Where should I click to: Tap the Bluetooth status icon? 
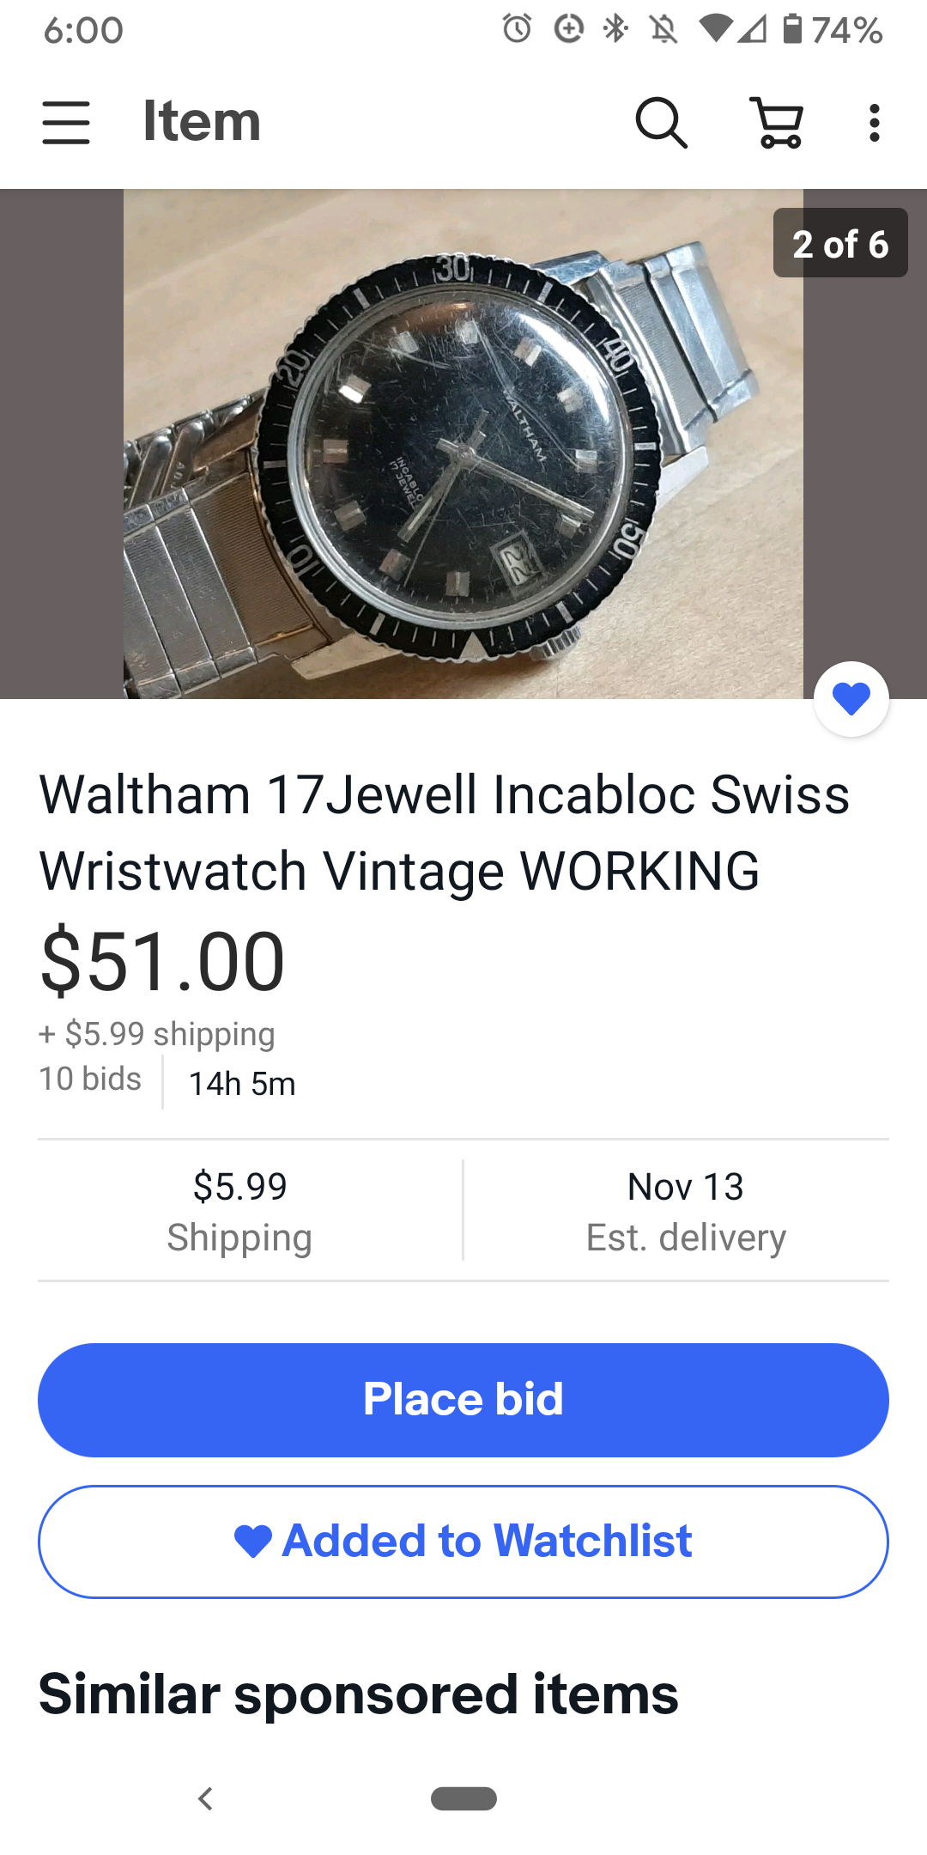[x=615, y=29]
